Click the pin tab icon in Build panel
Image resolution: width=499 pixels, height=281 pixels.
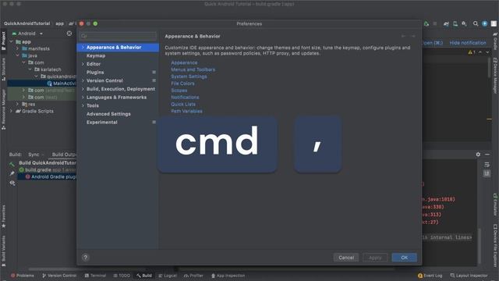(x=12, y=173)
